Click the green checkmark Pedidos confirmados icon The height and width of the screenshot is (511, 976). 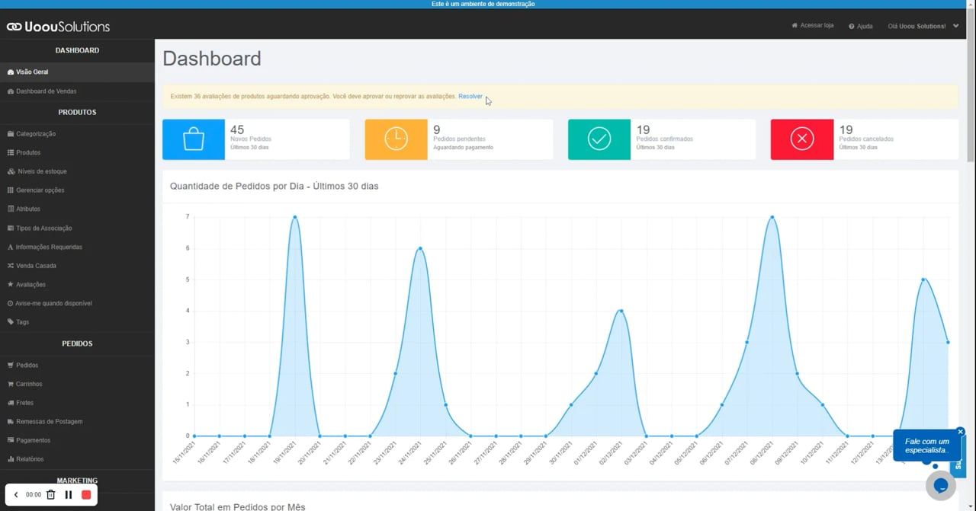click(x=599, y=139)
